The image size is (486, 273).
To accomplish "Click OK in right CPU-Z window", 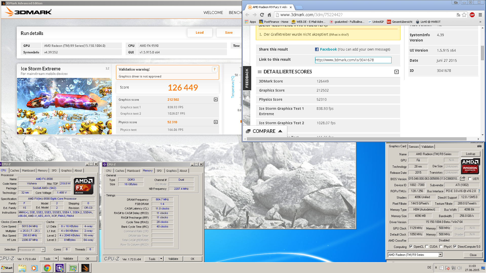I will point(192,259).
